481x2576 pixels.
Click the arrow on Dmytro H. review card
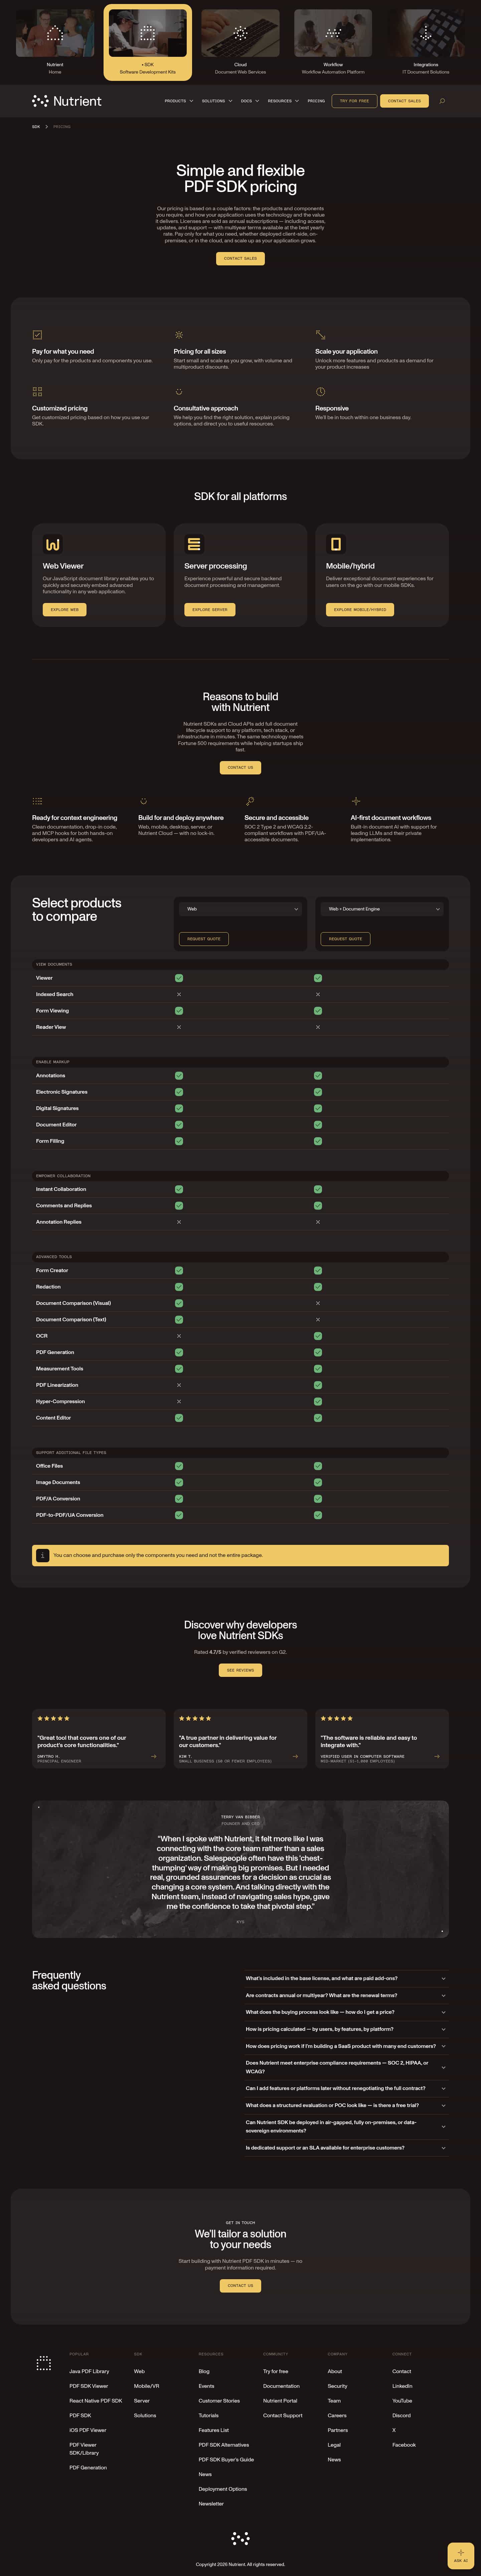(x=153, y=1756)
